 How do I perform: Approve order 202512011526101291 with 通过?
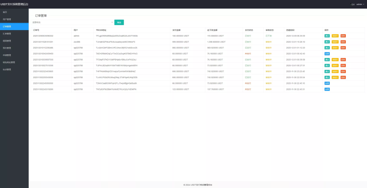327,42
